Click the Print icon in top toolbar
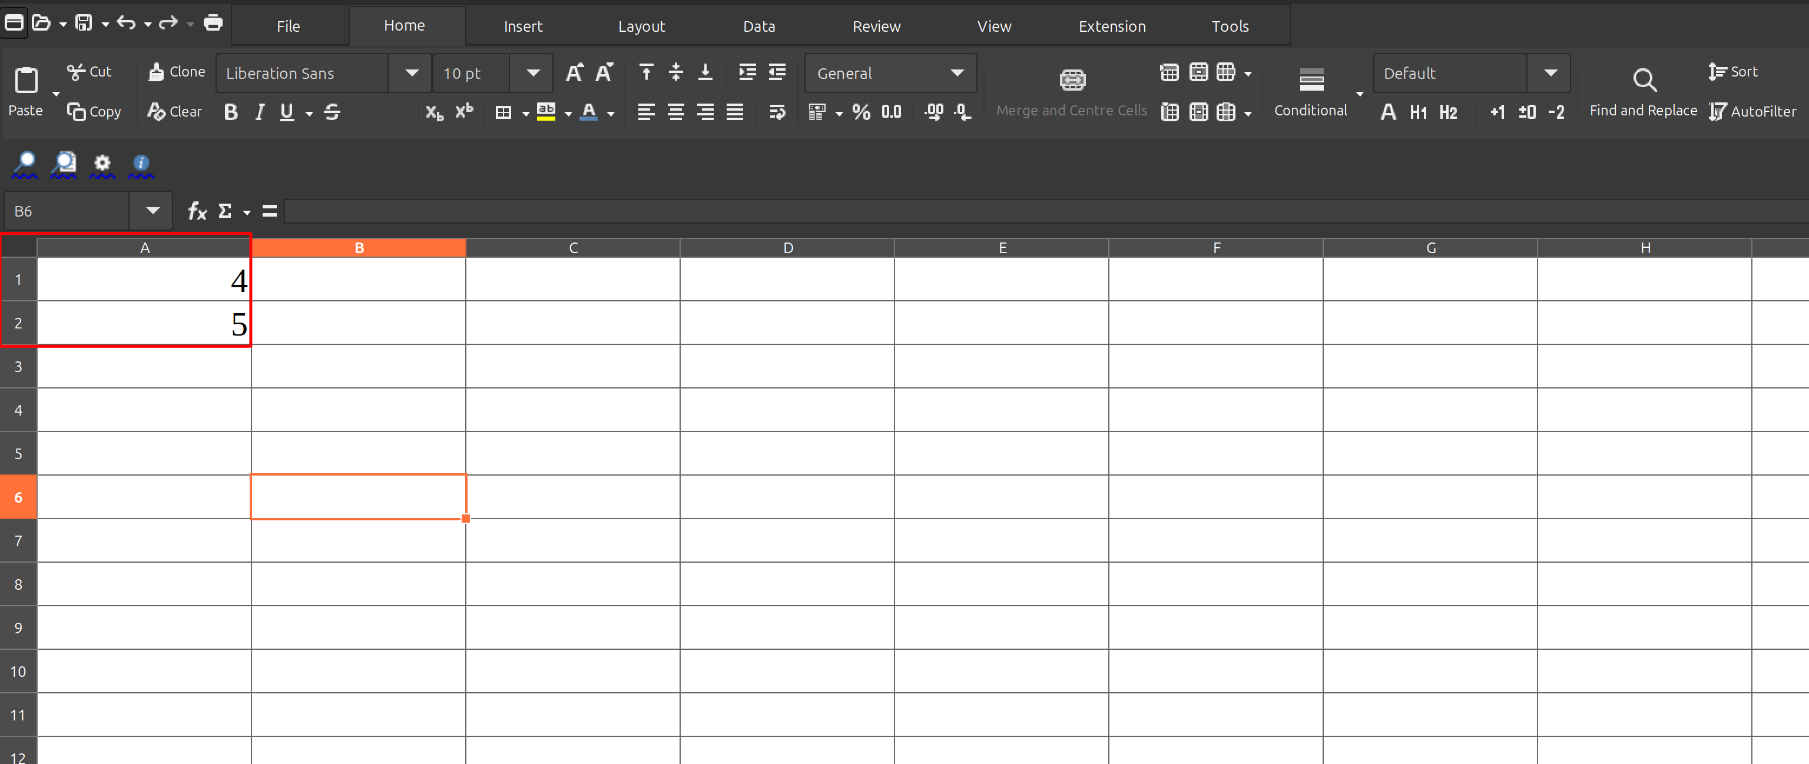1809x764 pixels. [213, 22]
